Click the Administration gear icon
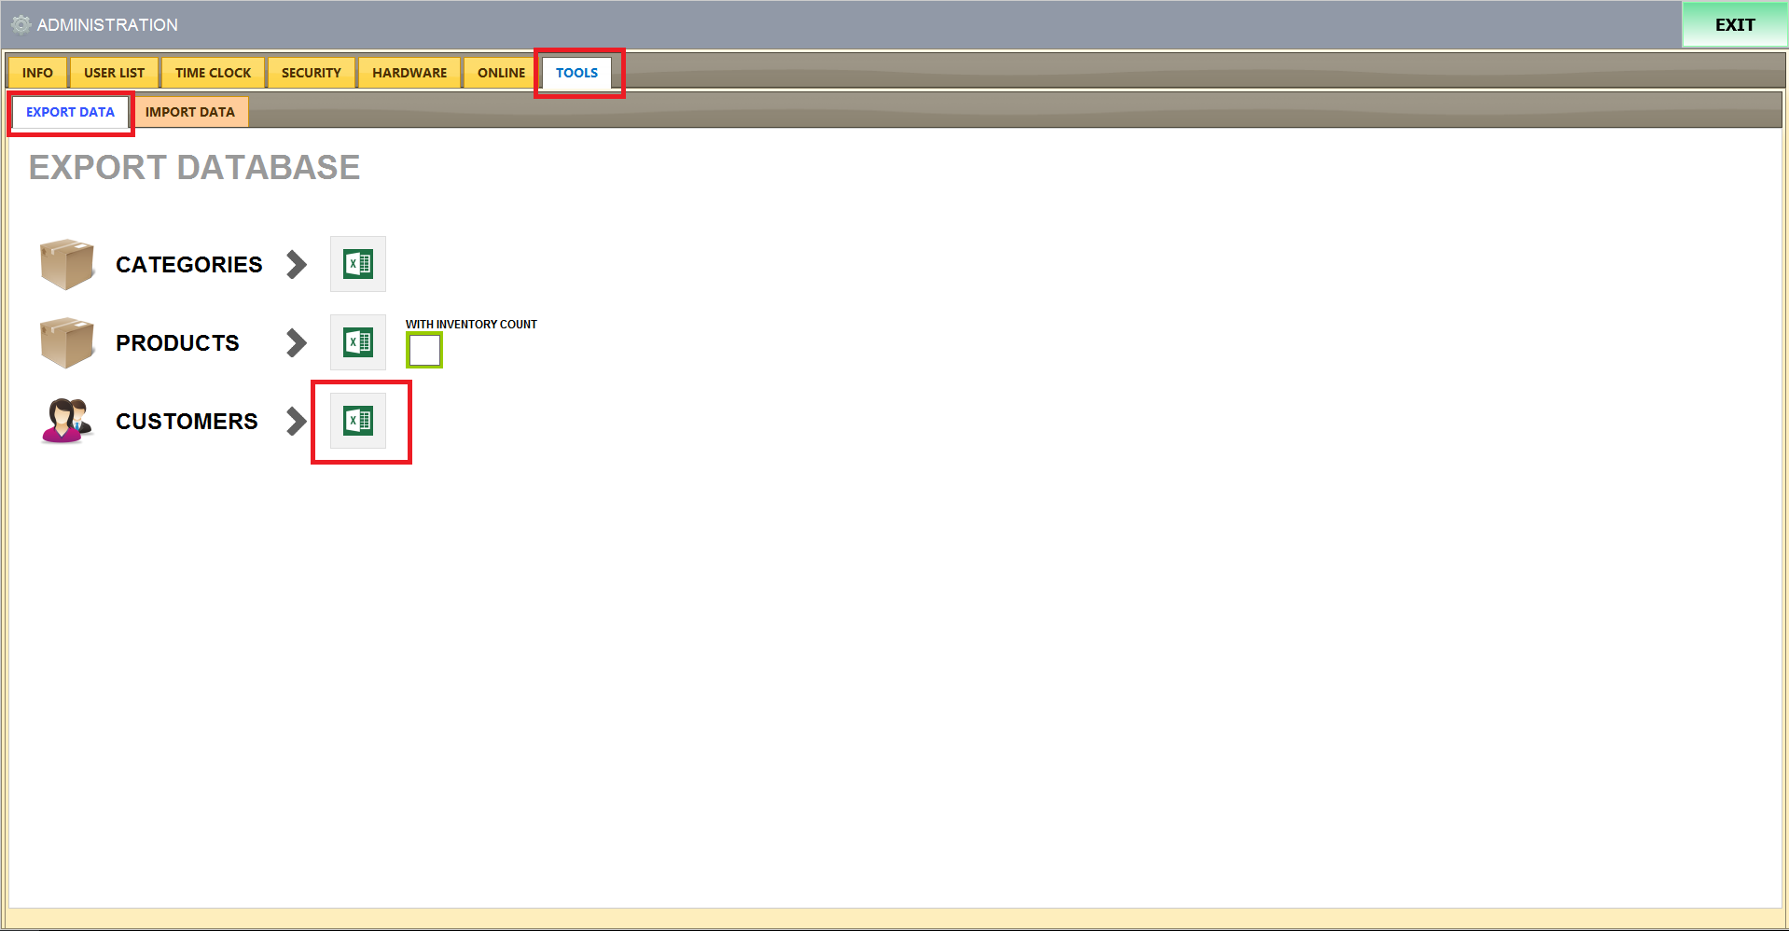Viewport: 1789px width, 931px height. [21, 24]
